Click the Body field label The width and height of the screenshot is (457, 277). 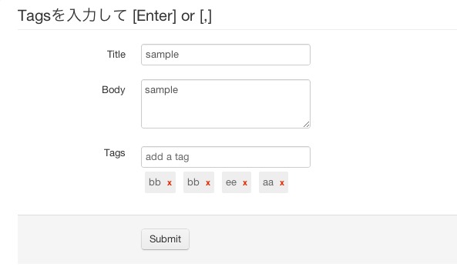pos(113,90)
